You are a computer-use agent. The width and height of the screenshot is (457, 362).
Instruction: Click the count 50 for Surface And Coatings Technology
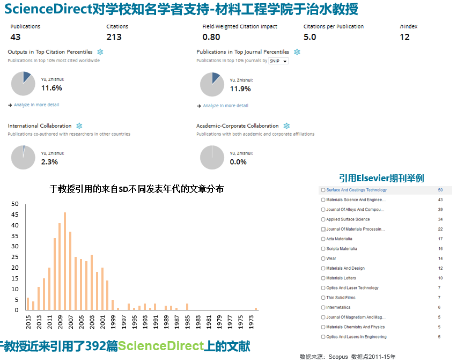tap(440, 190)
